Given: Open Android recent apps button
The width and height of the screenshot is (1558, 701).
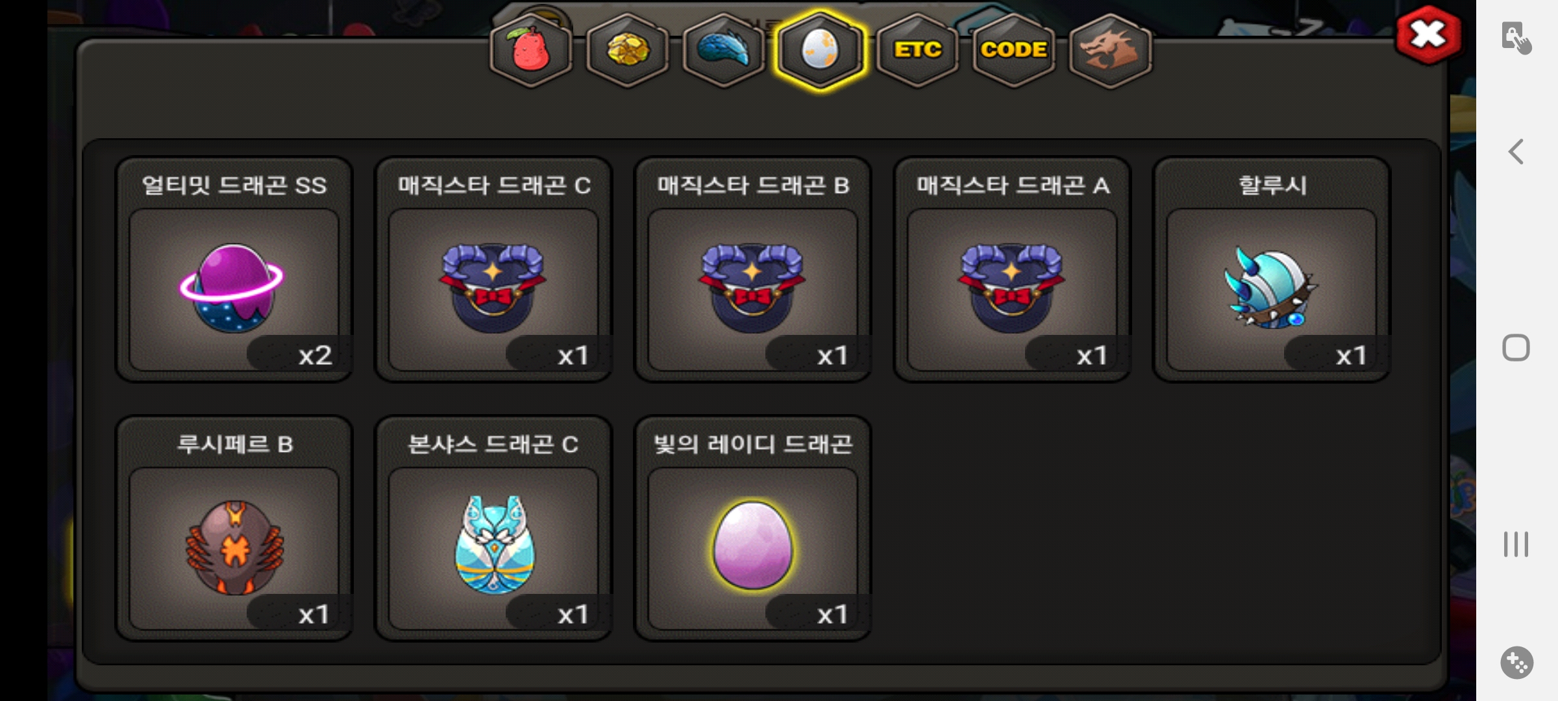Looking at the screenshot, I should pos(1516,544).
